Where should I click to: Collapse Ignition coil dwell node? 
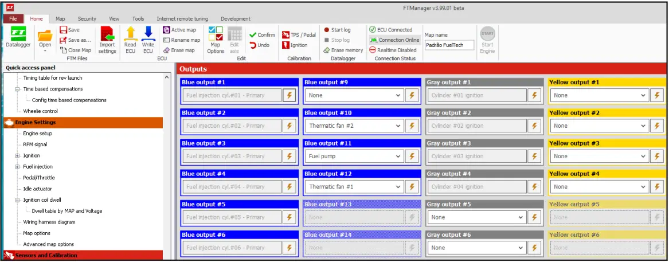click(18, 200)
